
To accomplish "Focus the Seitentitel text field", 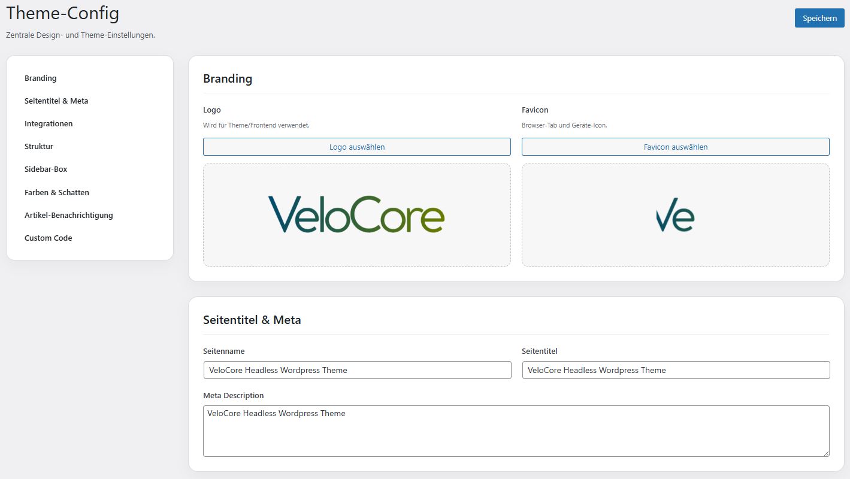I will pos(676,370).
